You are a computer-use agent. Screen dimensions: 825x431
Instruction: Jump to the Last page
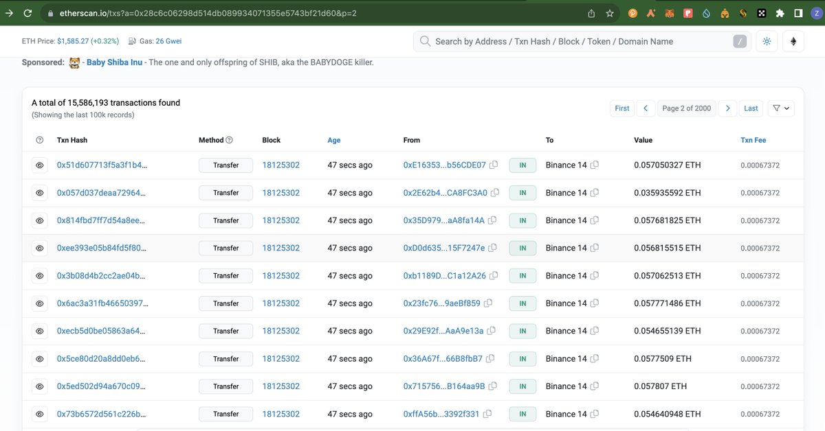click(751, 108)
